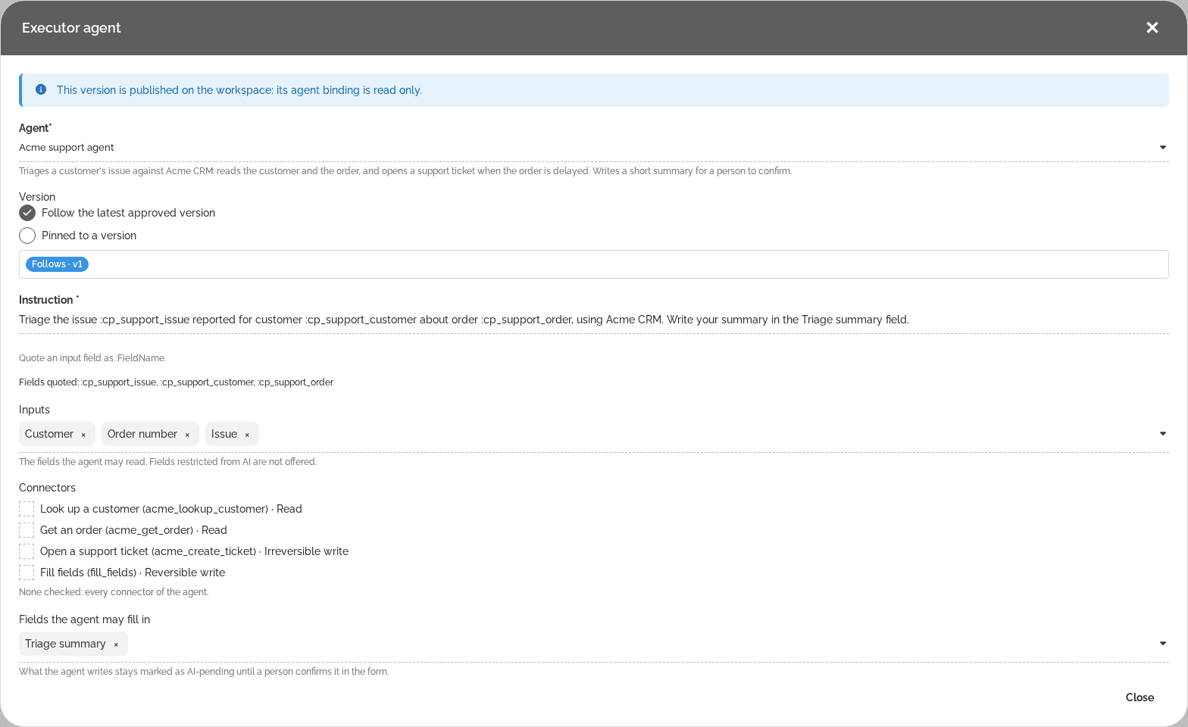This screenshot has height=727, width=1188.
Task: Click the agent description starting 'Triages a customer's issue'
Action: pyautogui.click(x=405, y=171)
